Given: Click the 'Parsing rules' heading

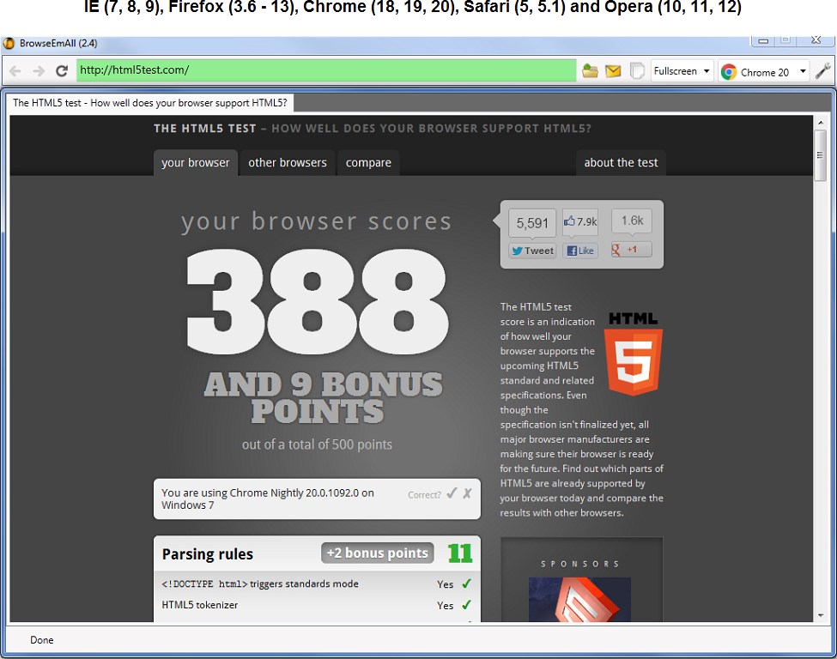Looking at the screenshot, I should [x=208, y=553].
